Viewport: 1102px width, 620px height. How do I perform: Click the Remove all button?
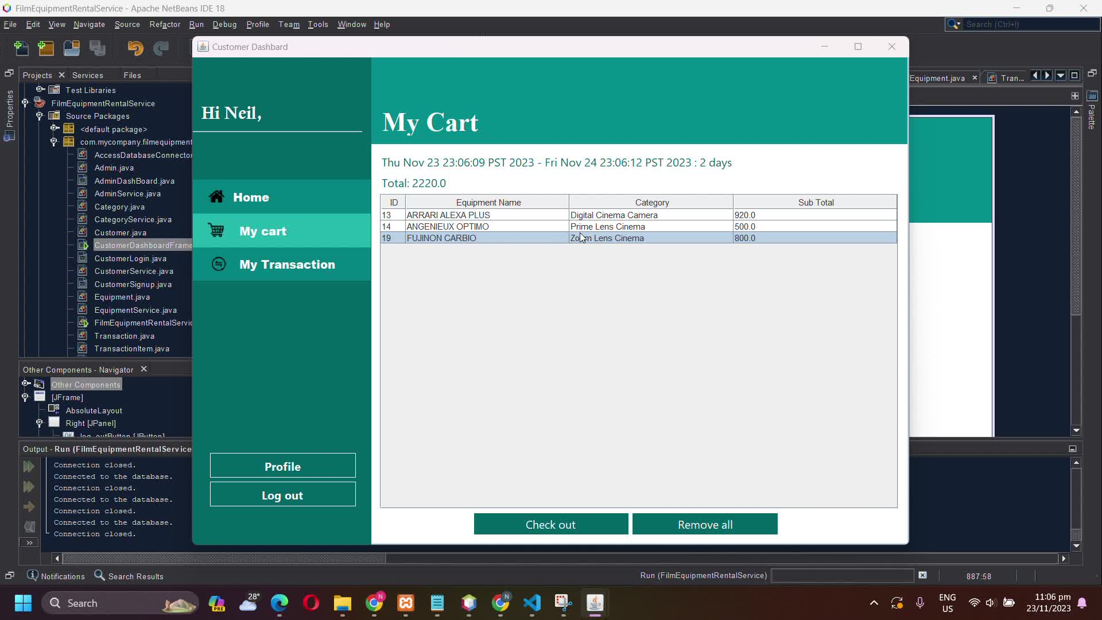click(x=705, y=524)
